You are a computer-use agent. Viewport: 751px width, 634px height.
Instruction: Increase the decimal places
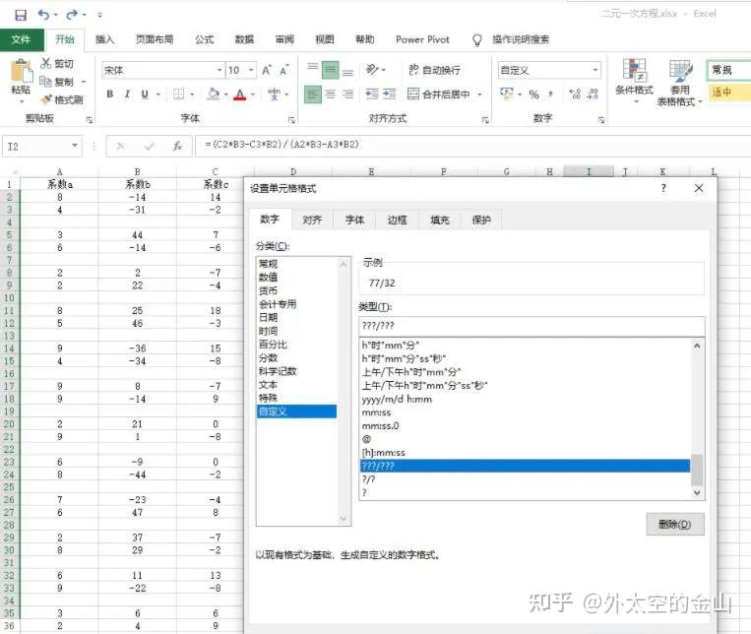575,94
